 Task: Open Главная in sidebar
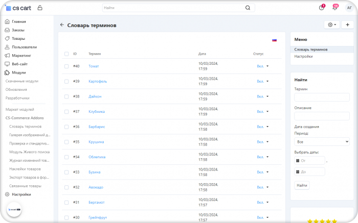[19, 21]
